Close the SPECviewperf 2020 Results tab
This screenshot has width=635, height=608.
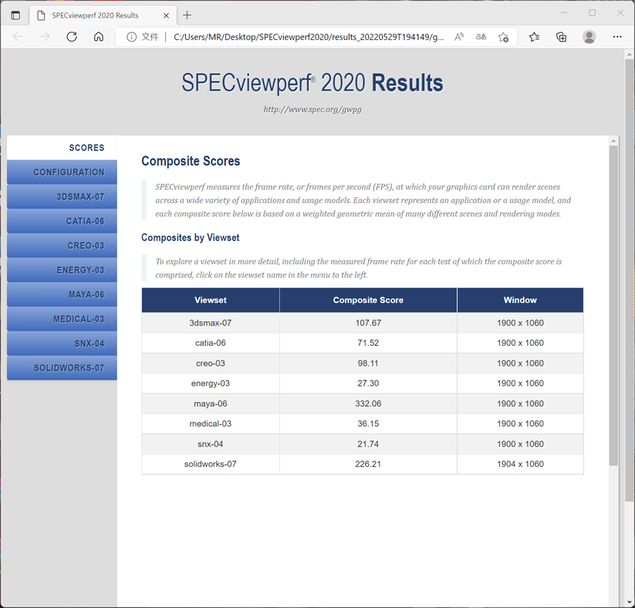[x=166, y=16]
